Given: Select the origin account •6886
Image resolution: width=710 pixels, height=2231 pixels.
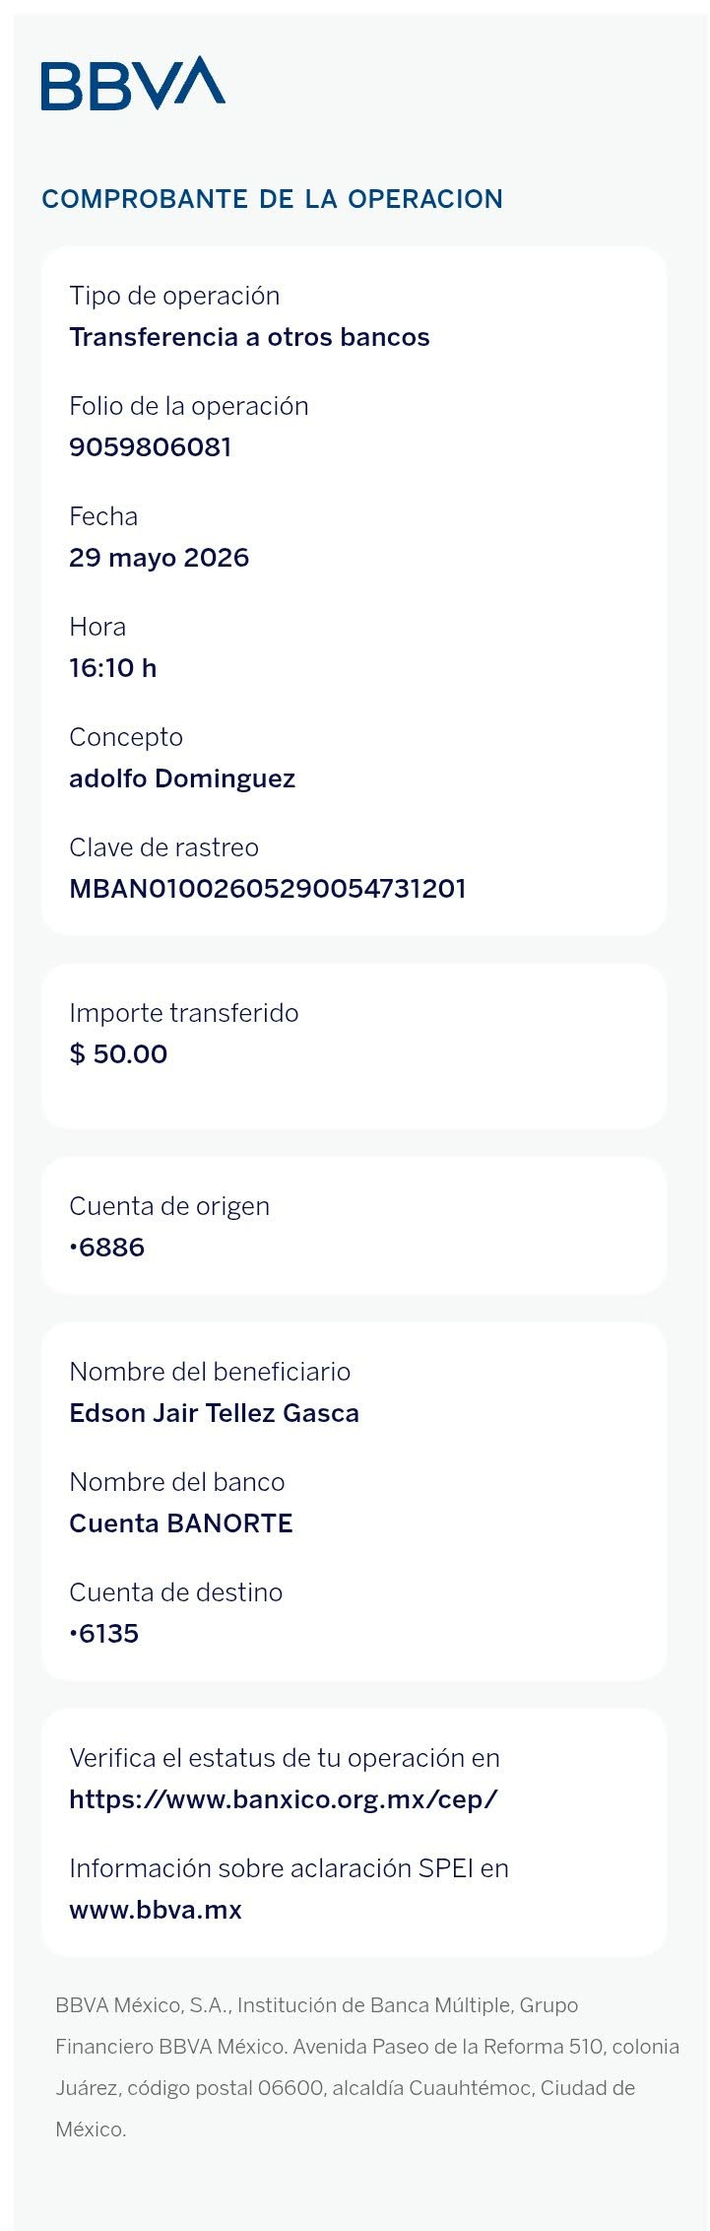Looking at the screenshot, I should 107,1248.
